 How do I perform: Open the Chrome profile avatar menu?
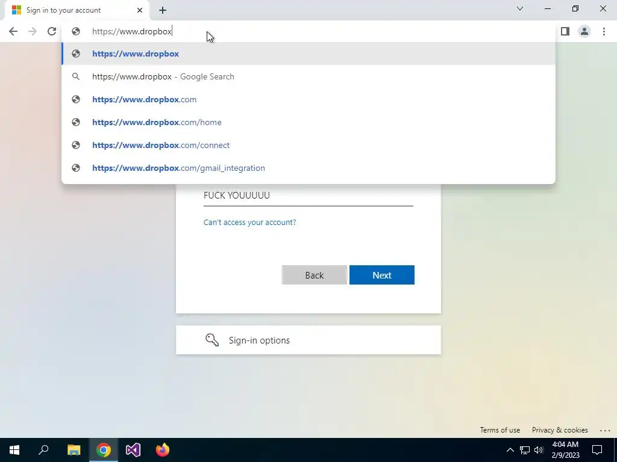pyautogui.click(x=584, y=31)
